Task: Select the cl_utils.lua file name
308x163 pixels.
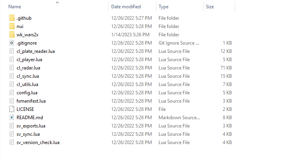Action: (28, 84)
